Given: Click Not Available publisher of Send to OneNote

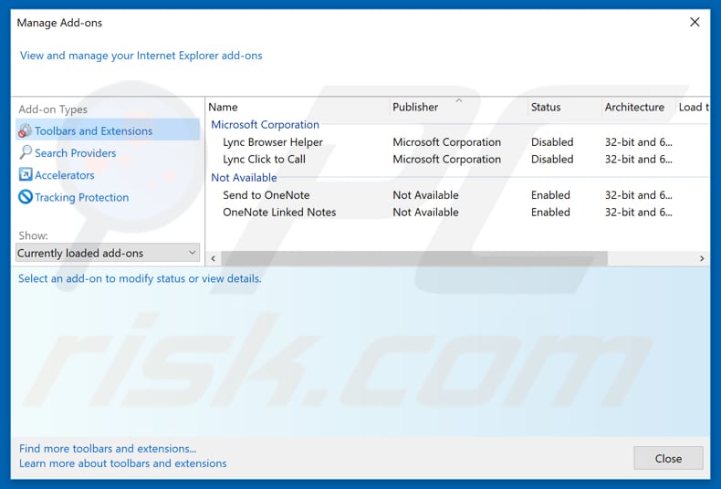Looking at the screenshot, I should pyautogui.click(x=425, y=195).
